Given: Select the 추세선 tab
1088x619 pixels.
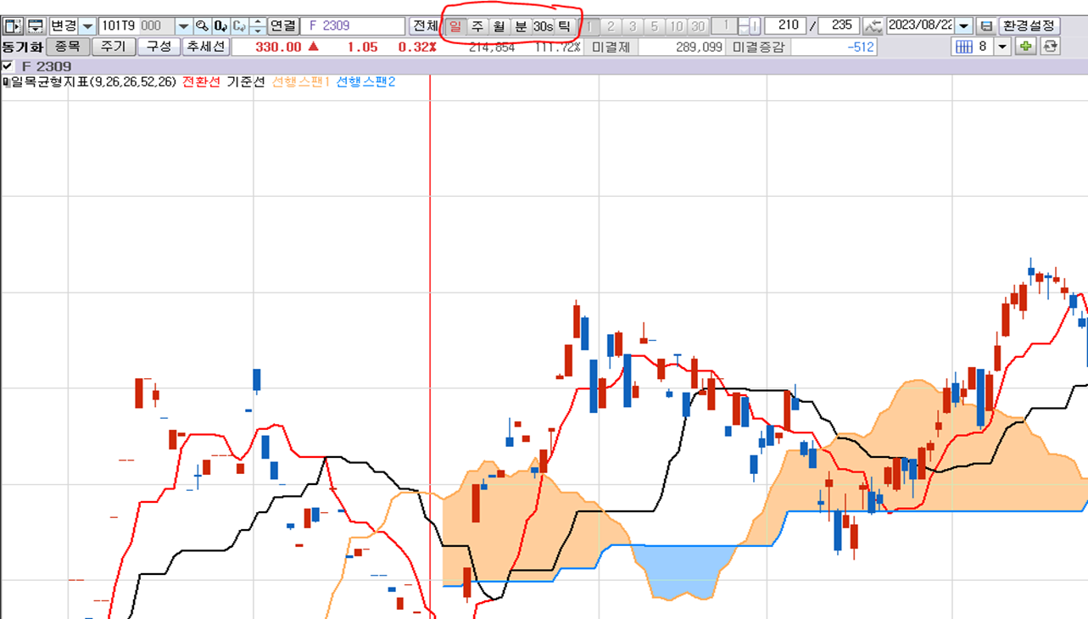Looking at the screenshot, I should [x=206, y=47].
